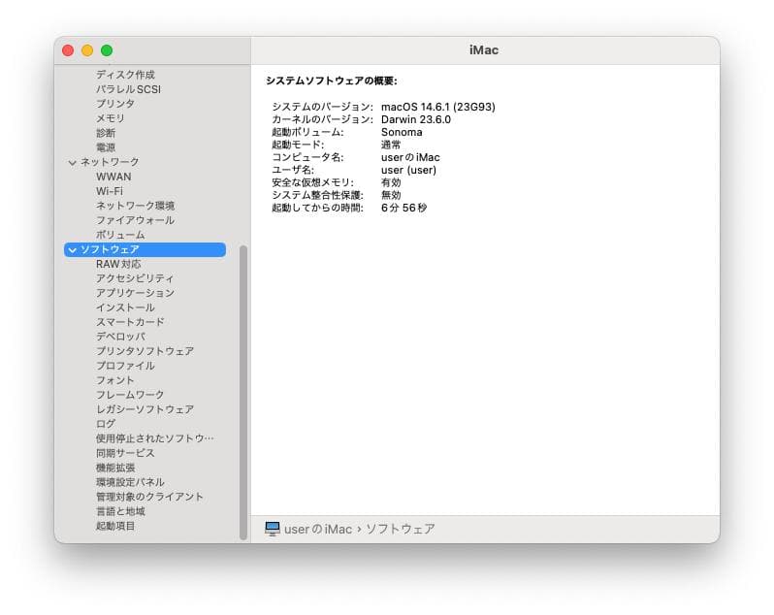Collapse the ネットワーク section chevron
This screenshot has width=774, height=615.
click(72, 162)
